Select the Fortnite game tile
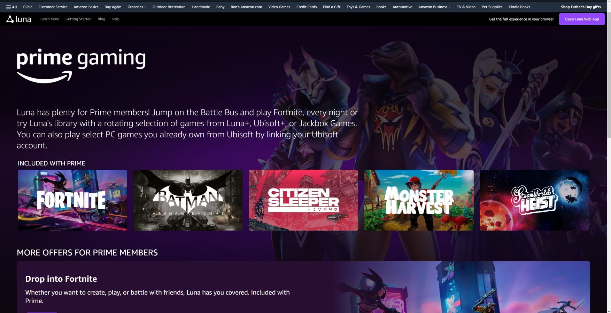The height and width of the screenshot is (313, 611). [x=72, y=200]
